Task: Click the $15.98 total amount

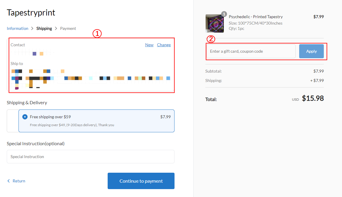Action: click(313, 98)
